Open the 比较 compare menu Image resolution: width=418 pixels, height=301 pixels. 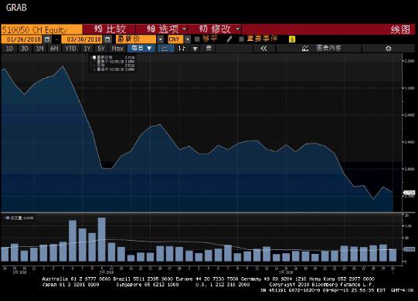point(109,29)
